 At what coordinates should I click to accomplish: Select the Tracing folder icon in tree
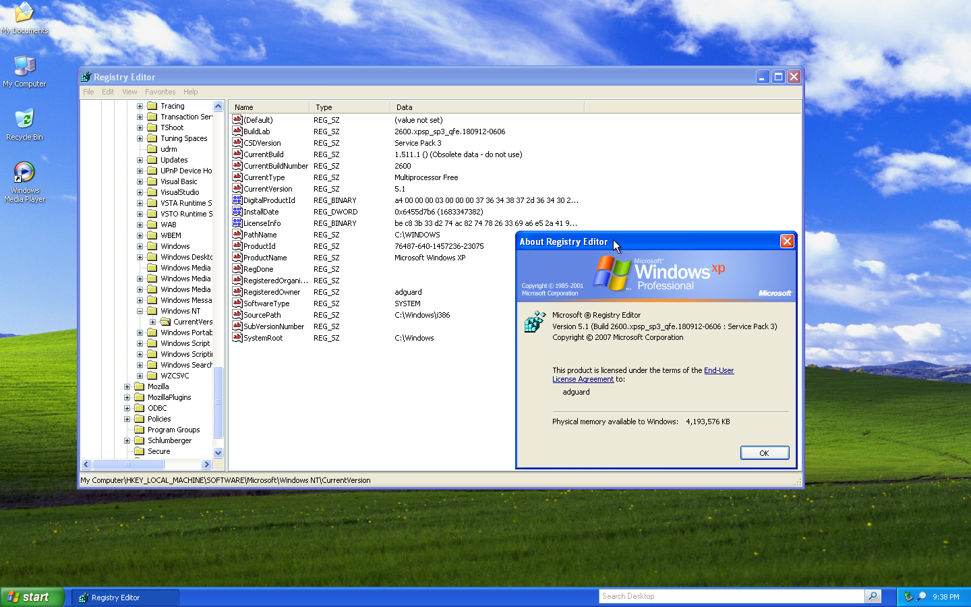pyautogui.click(x=152, y=106)
